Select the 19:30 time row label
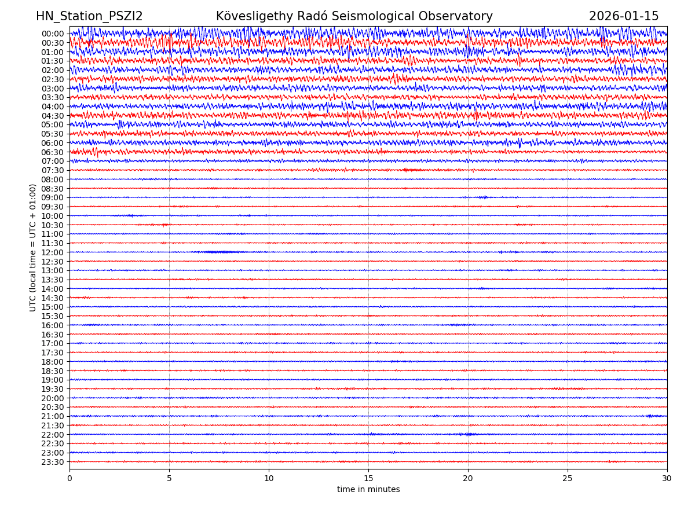The height and width of the screenshot is (521, 695). (52, 389)
